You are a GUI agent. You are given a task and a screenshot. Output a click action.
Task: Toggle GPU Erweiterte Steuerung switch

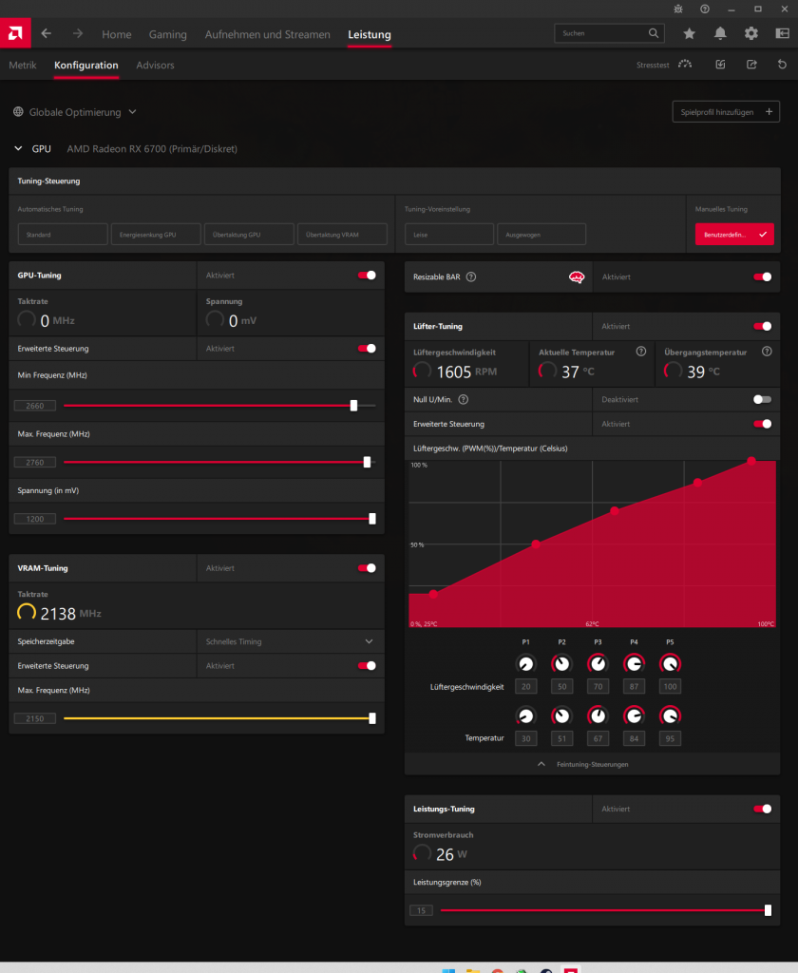pyautogui.click(x=367, y=348)
